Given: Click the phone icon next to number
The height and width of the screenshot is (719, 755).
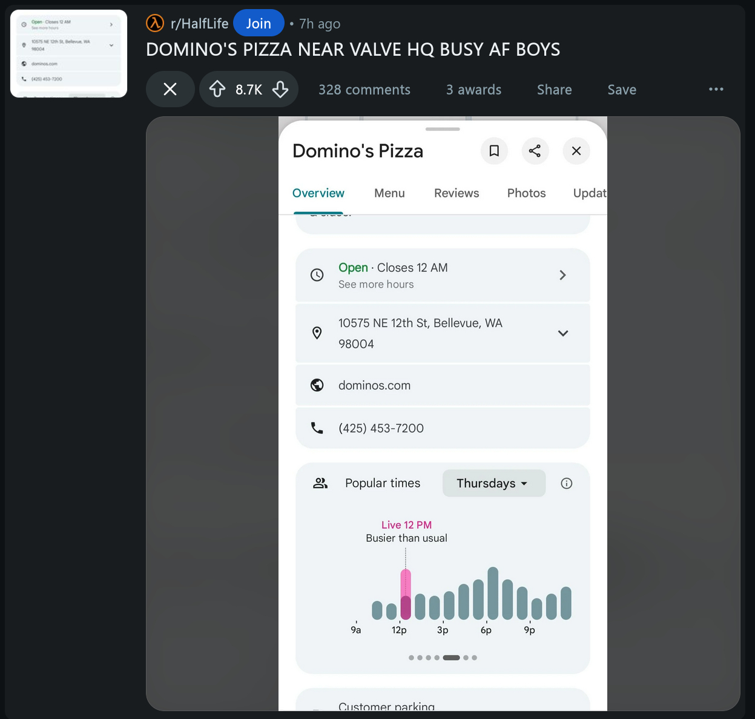Looking at the screenshot, I should click(x=317, y=428).
